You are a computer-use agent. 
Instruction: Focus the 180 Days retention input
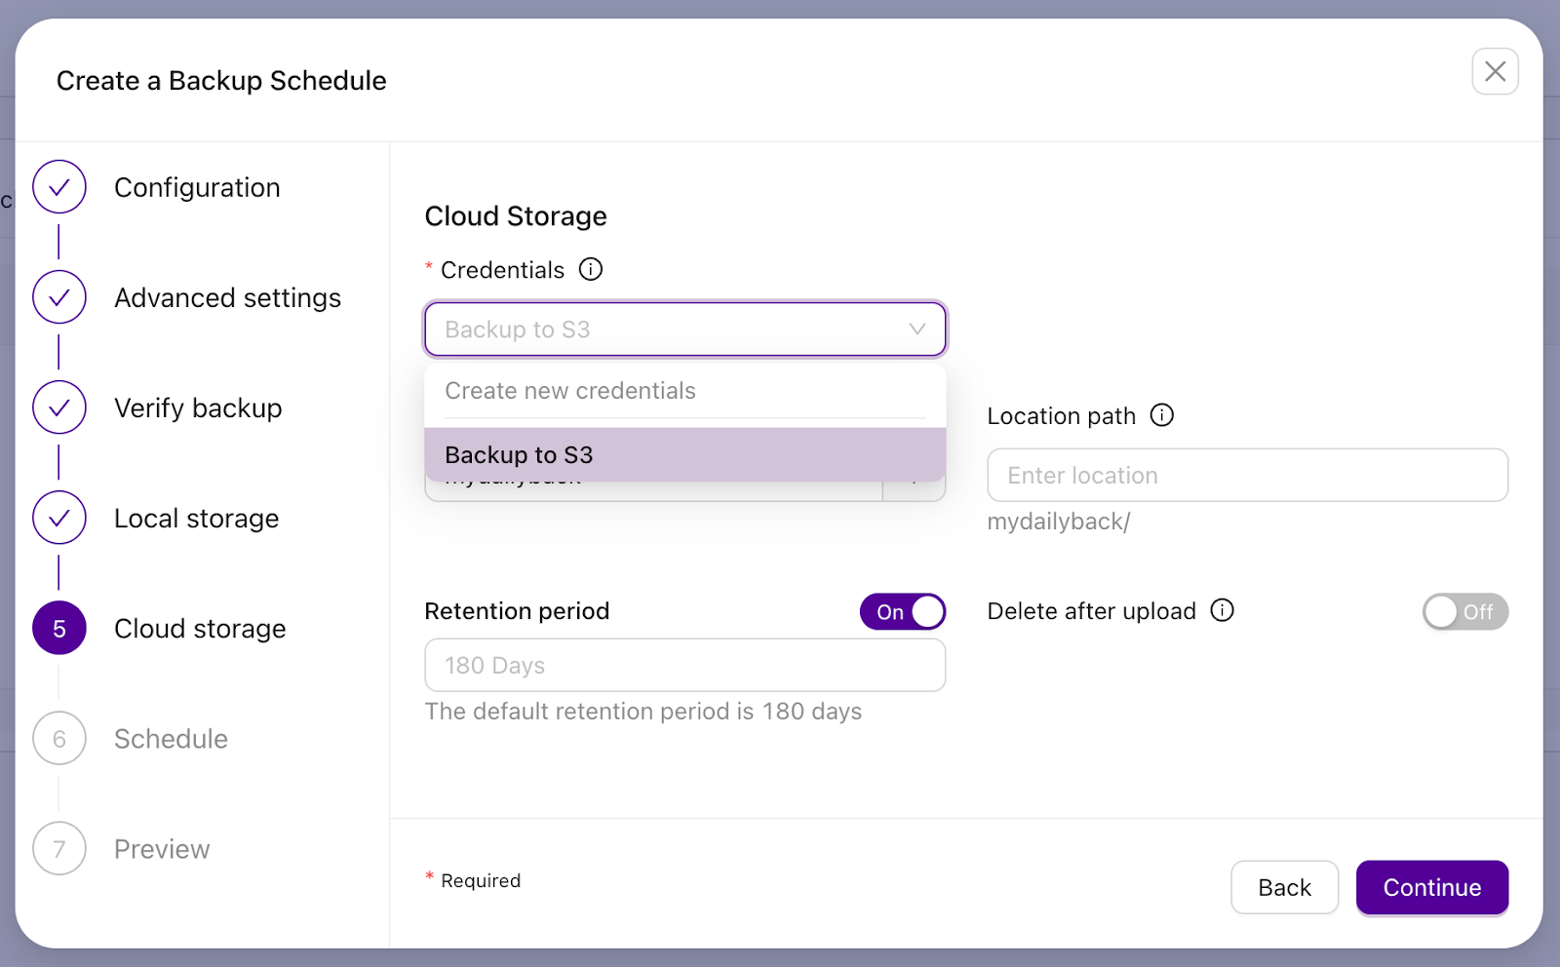(685, 665)
